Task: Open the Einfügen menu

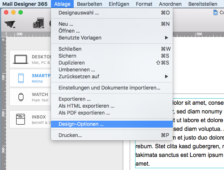Action: tap(119, 4)
